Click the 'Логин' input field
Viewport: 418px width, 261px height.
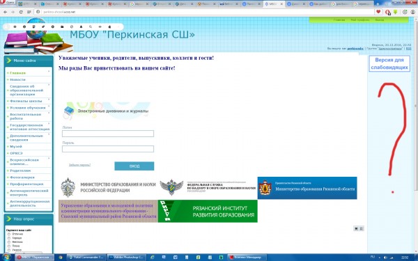108,134
